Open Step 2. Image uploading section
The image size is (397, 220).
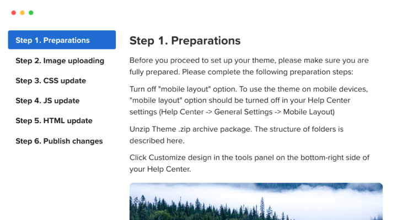(x=60, y=61)
